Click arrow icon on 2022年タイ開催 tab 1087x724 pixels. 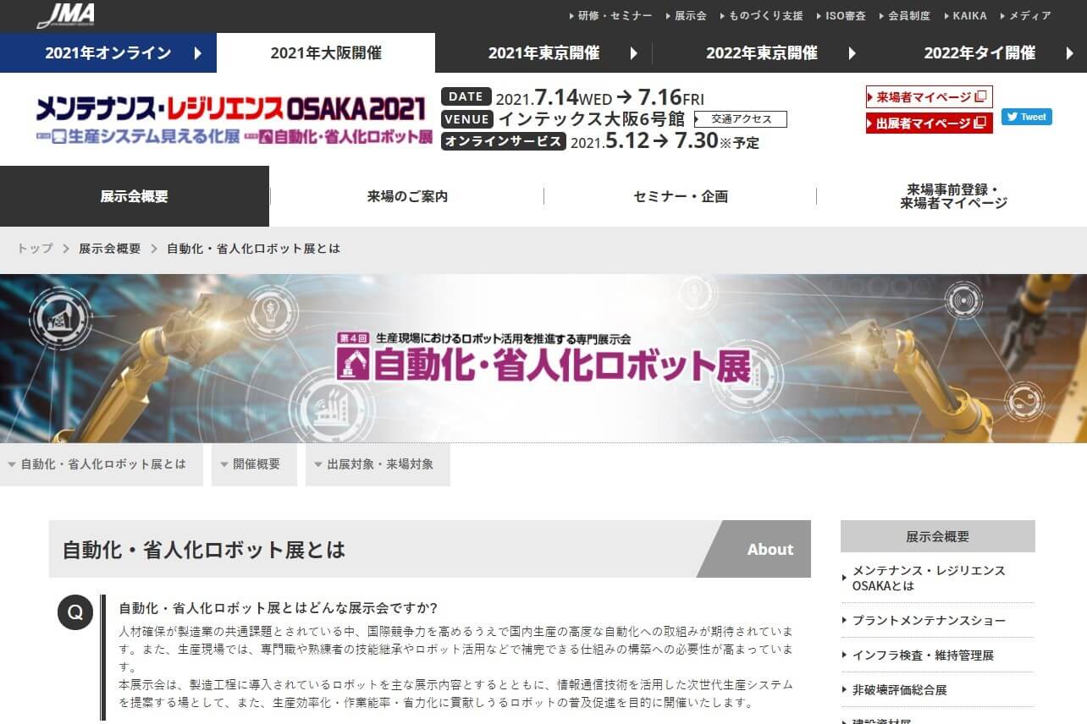pos(1070,53)
